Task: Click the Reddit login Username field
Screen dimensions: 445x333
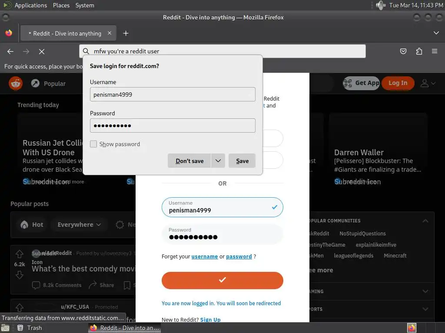Action: point(222,207)
